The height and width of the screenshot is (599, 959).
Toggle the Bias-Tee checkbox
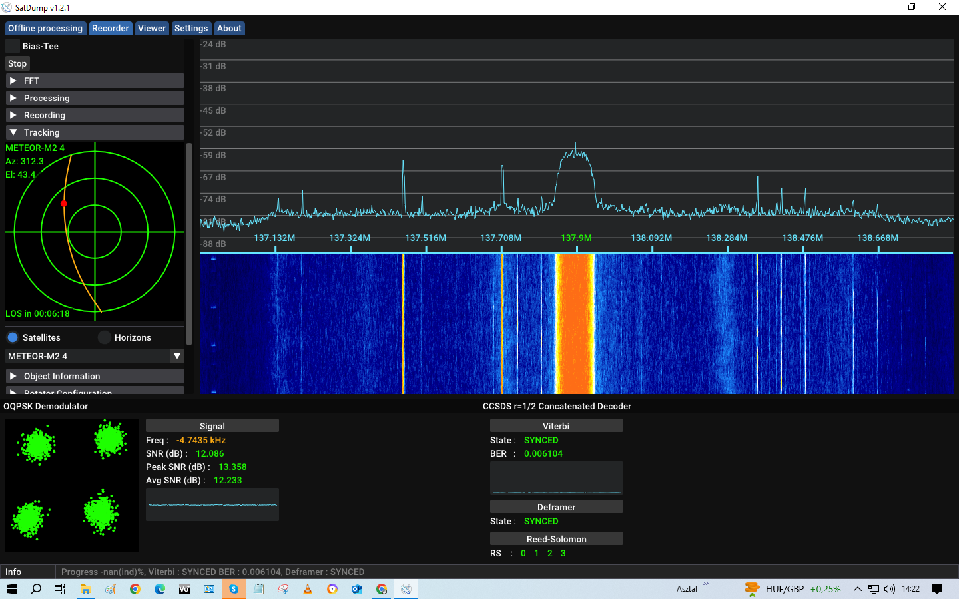pyautogui.click(x=13, y=46)
